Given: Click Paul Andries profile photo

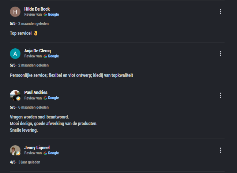Looking at the screenshot, I should [x=15, y=95].
